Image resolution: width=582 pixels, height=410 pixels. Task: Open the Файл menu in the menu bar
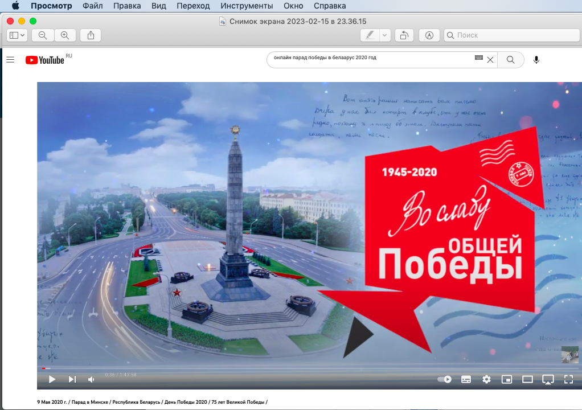click(93, 6)
